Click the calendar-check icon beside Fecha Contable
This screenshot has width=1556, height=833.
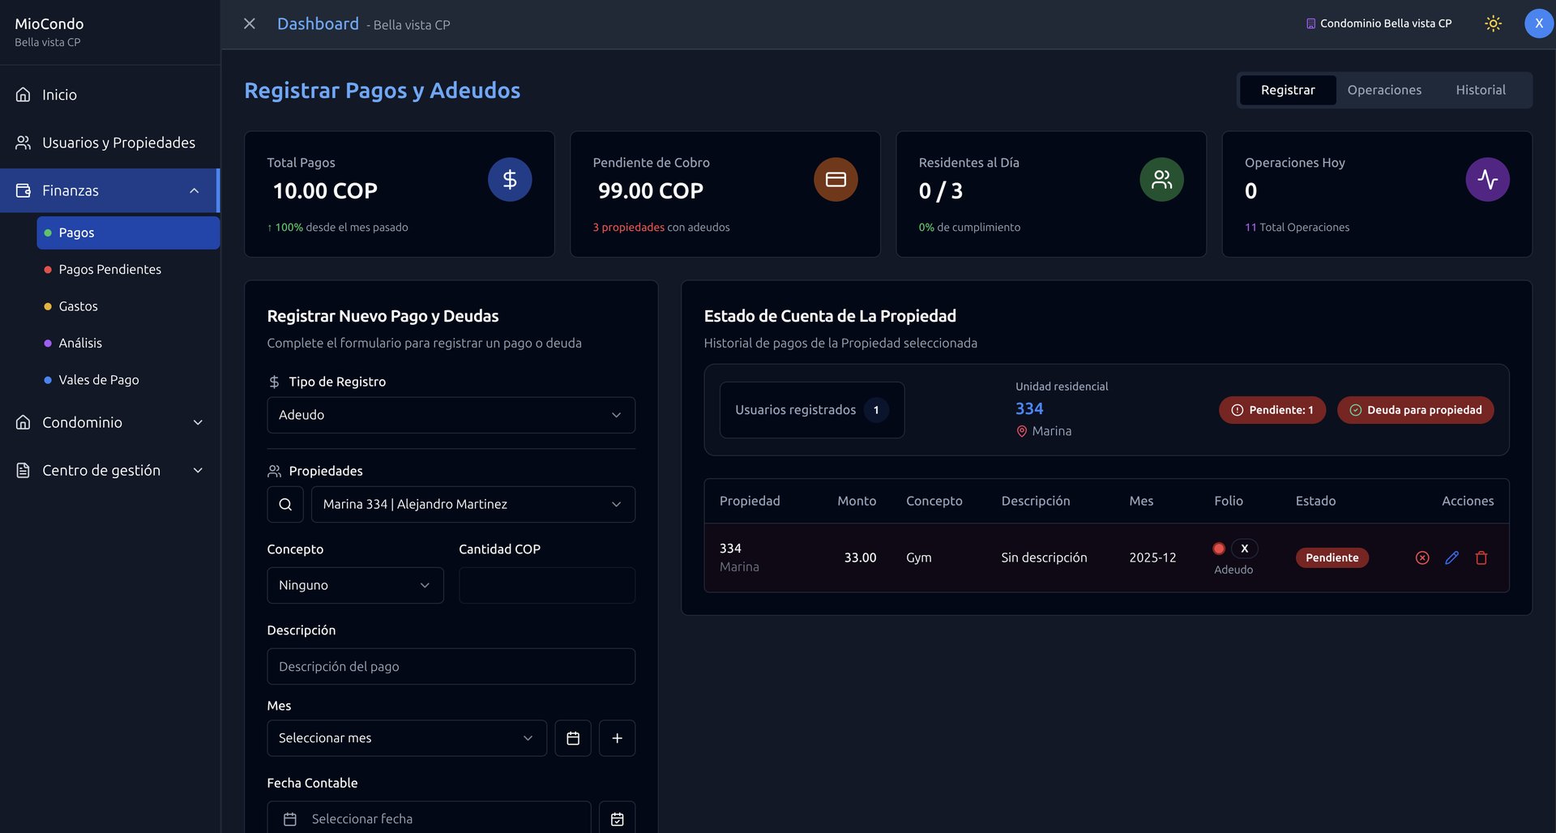point(618,818)
